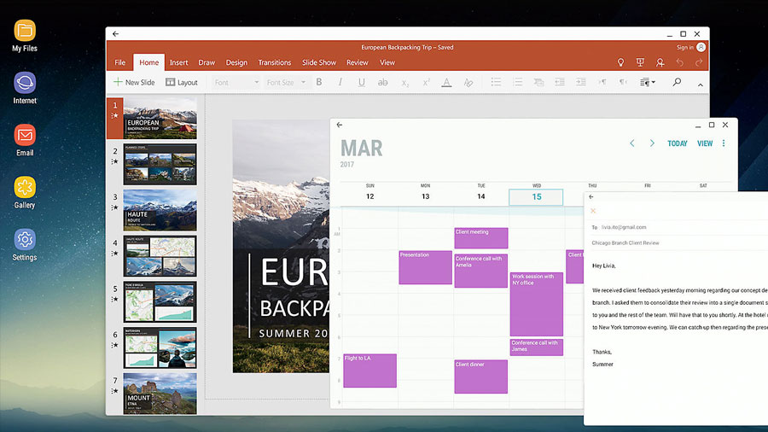Image resolution: width=768 pixels, height=432 pixels.
Task: Switch to the Transitions tab
Action: tap(274, 62)
